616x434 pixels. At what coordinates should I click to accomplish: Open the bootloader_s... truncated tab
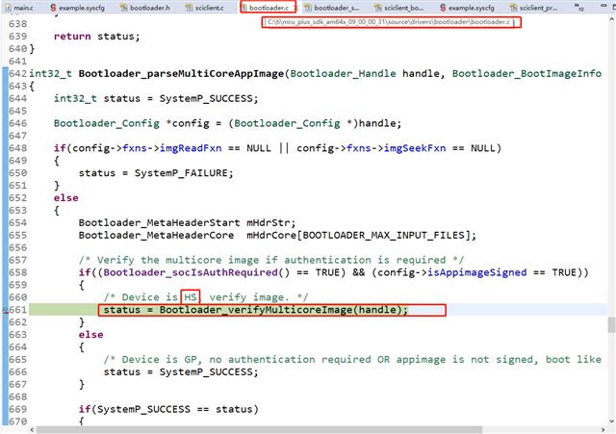click(332, 8)
